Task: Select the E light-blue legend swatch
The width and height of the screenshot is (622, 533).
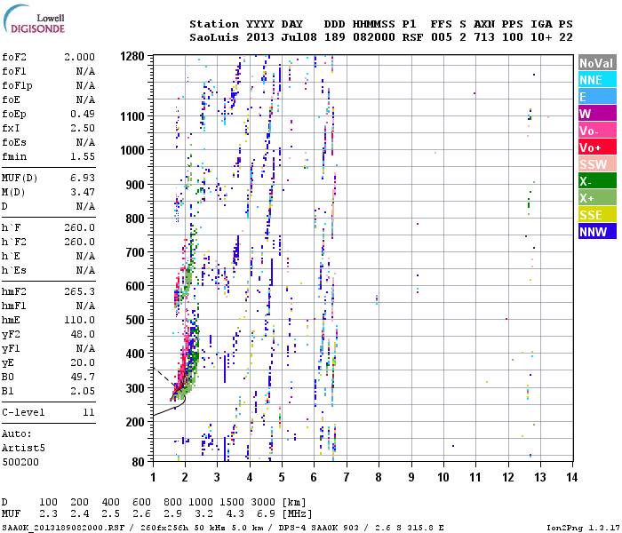Action: [597, 97]
